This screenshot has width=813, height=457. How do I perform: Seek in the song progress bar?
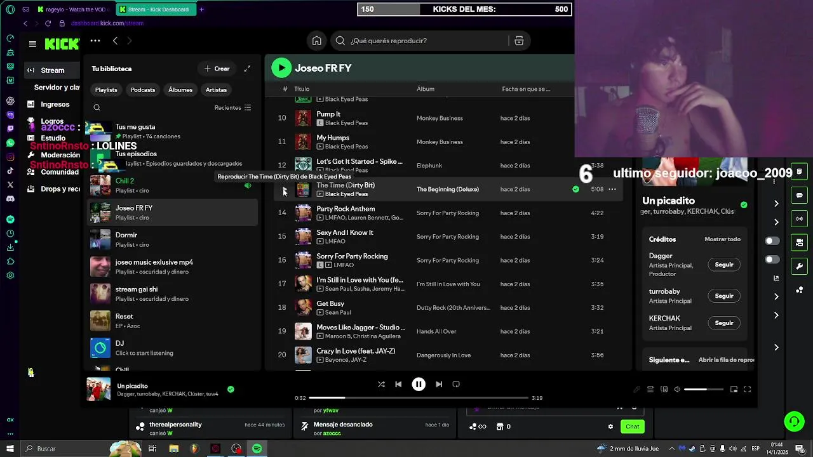[x=419, y=398]
